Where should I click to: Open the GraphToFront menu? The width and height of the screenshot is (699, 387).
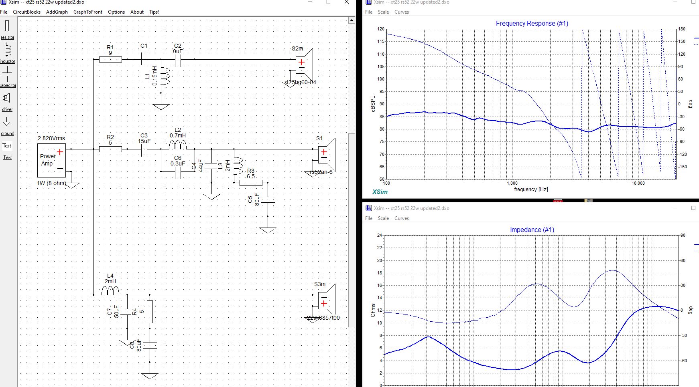tap(88, 12)
